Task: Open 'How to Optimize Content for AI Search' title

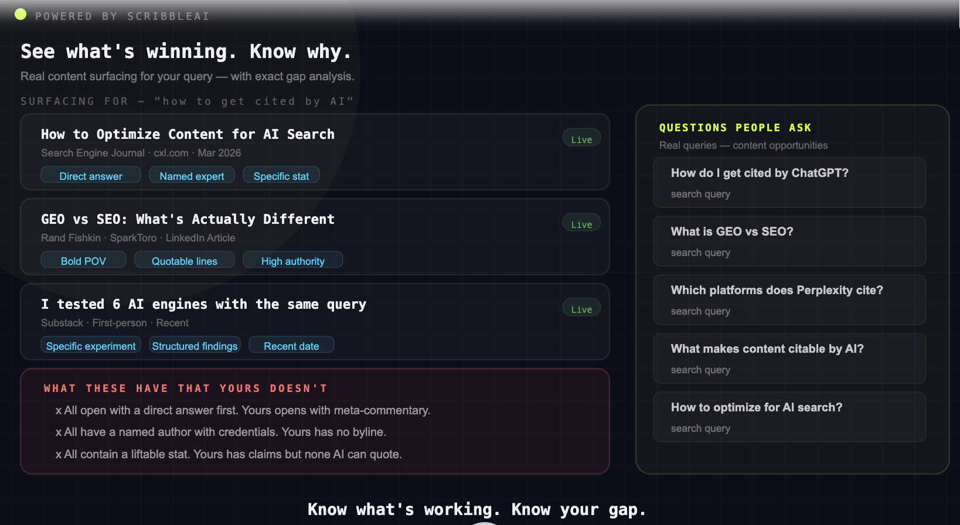Action: (x=188, y=134)
